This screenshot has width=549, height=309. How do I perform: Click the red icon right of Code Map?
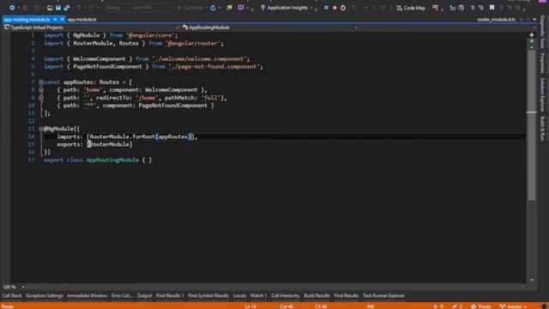point(435,8)
